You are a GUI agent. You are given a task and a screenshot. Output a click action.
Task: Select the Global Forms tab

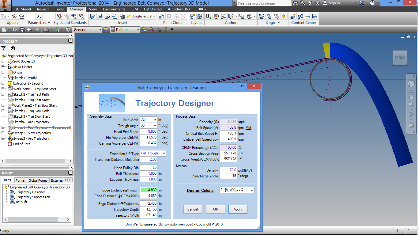click(38, 180)
